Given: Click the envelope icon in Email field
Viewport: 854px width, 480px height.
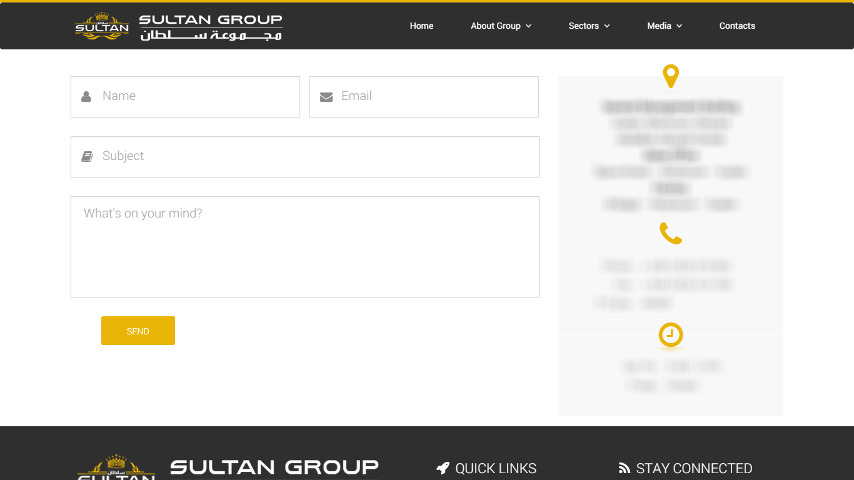Looking at the screenshot, I should pos(326,97).
